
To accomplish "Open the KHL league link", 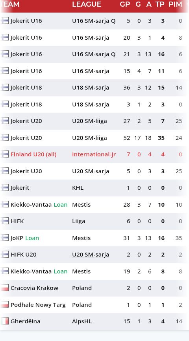I will tap(78, 188).
